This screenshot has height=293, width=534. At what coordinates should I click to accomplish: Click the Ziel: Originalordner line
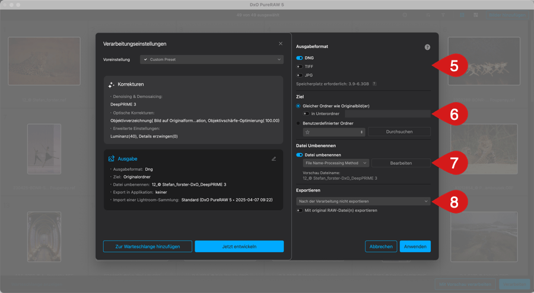(x=132, y=177)
